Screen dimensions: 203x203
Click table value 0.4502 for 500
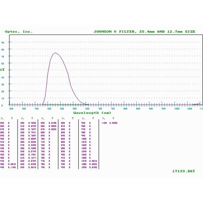pos(32,123)
